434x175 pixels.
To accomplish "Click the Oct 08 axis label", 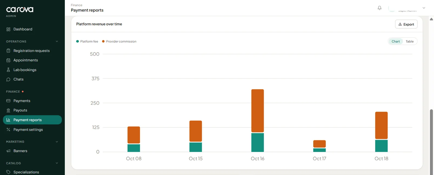I will click(134, 159).
